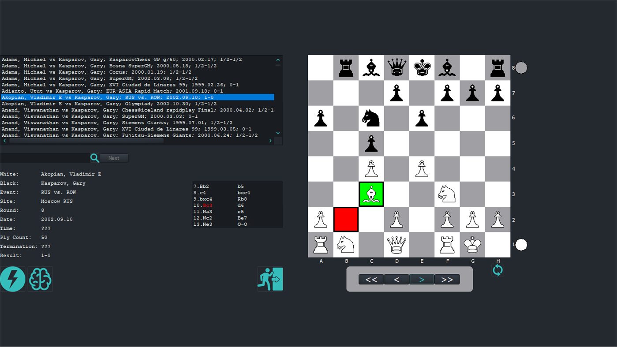This screenshot has width=617, height=347.
Task: Flip the board using the rotate icon
Action: pyautogui.click(x=497, y=270)
